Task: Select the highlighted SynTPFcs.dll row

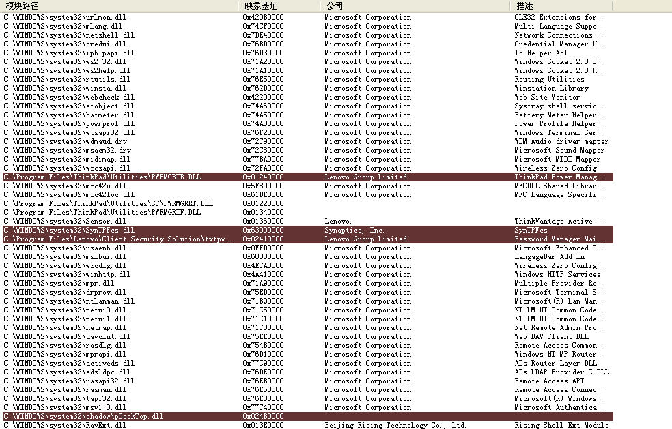Action: pyautogui.click(x=308, y=230)
